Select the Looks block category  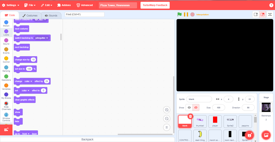coord(6,33)
